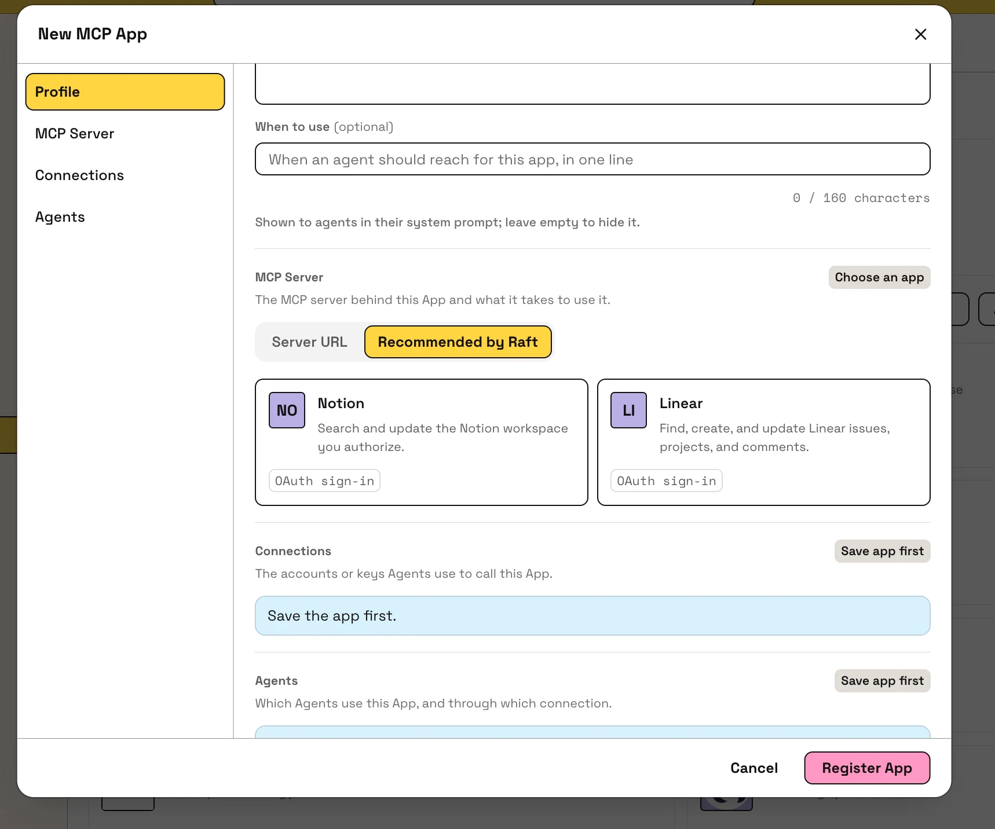The image size is (995, 829).
Task: Click OAuth sign-in tag on Linear card
Action: point(666,480)
